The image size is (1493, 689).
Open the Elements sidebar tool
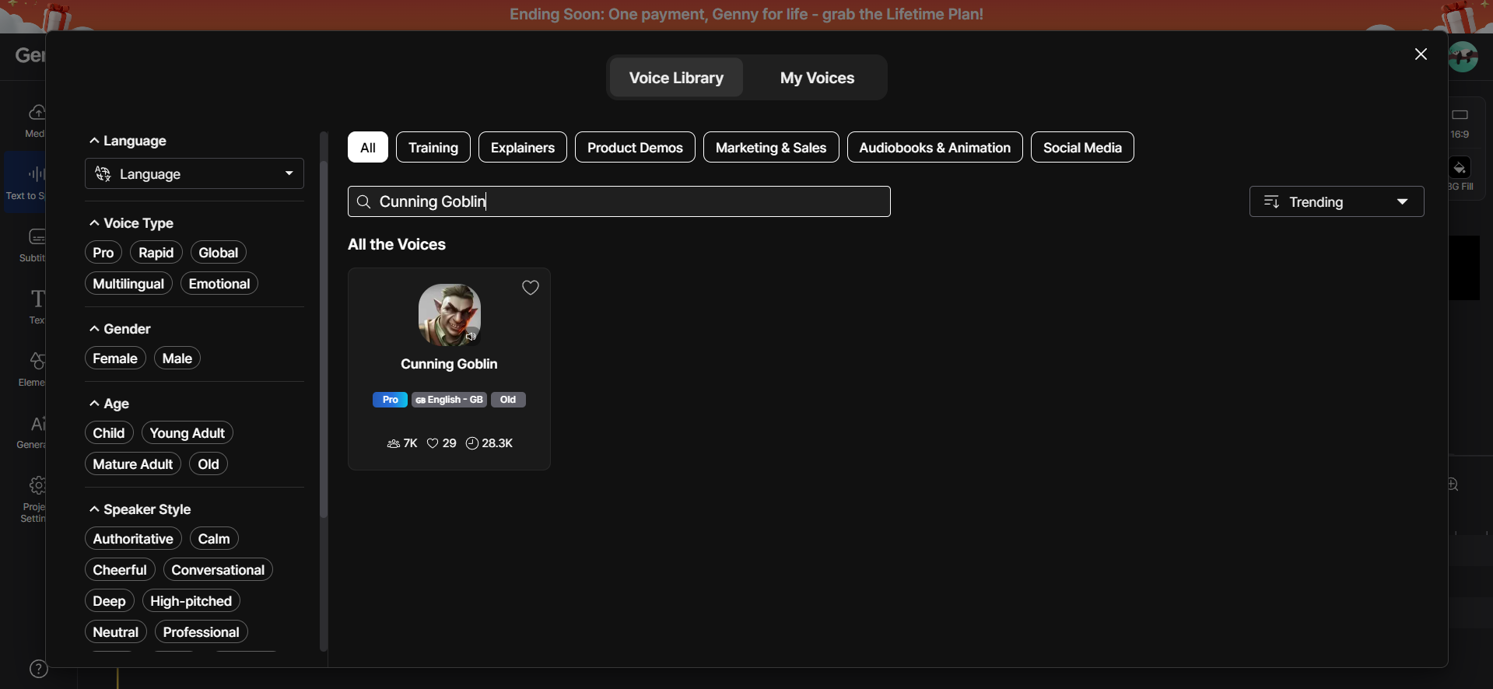click(x=33, y=369)
